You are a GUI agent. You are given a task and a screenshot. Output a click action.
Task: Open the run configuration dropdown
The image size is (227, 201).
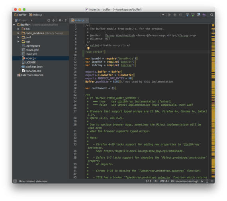(x=163, y=15)
